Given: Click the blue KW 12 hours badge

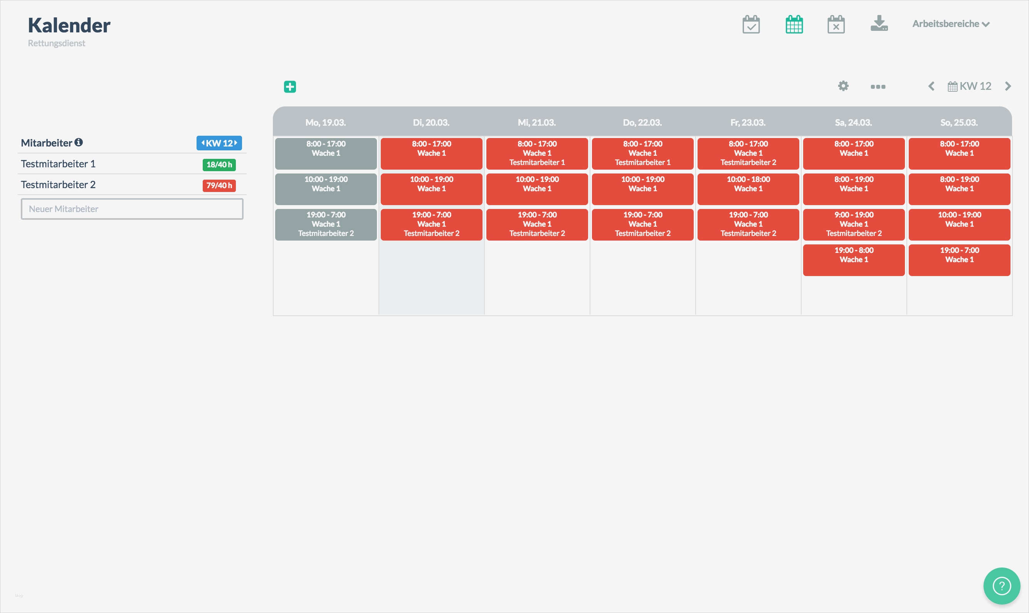Looking at the screenshot, I should pos(219,143).
